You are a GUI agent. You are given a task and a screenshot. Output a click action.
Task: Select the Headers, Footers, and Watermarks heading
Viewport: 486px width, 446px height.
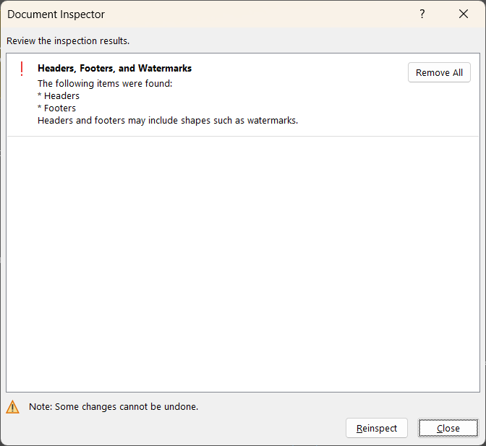pyautogui.click(x=114, y=69)
